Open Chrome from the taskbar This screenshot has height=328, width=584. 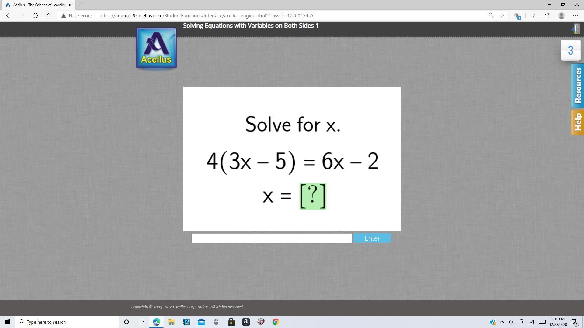(x=276, y=322)
